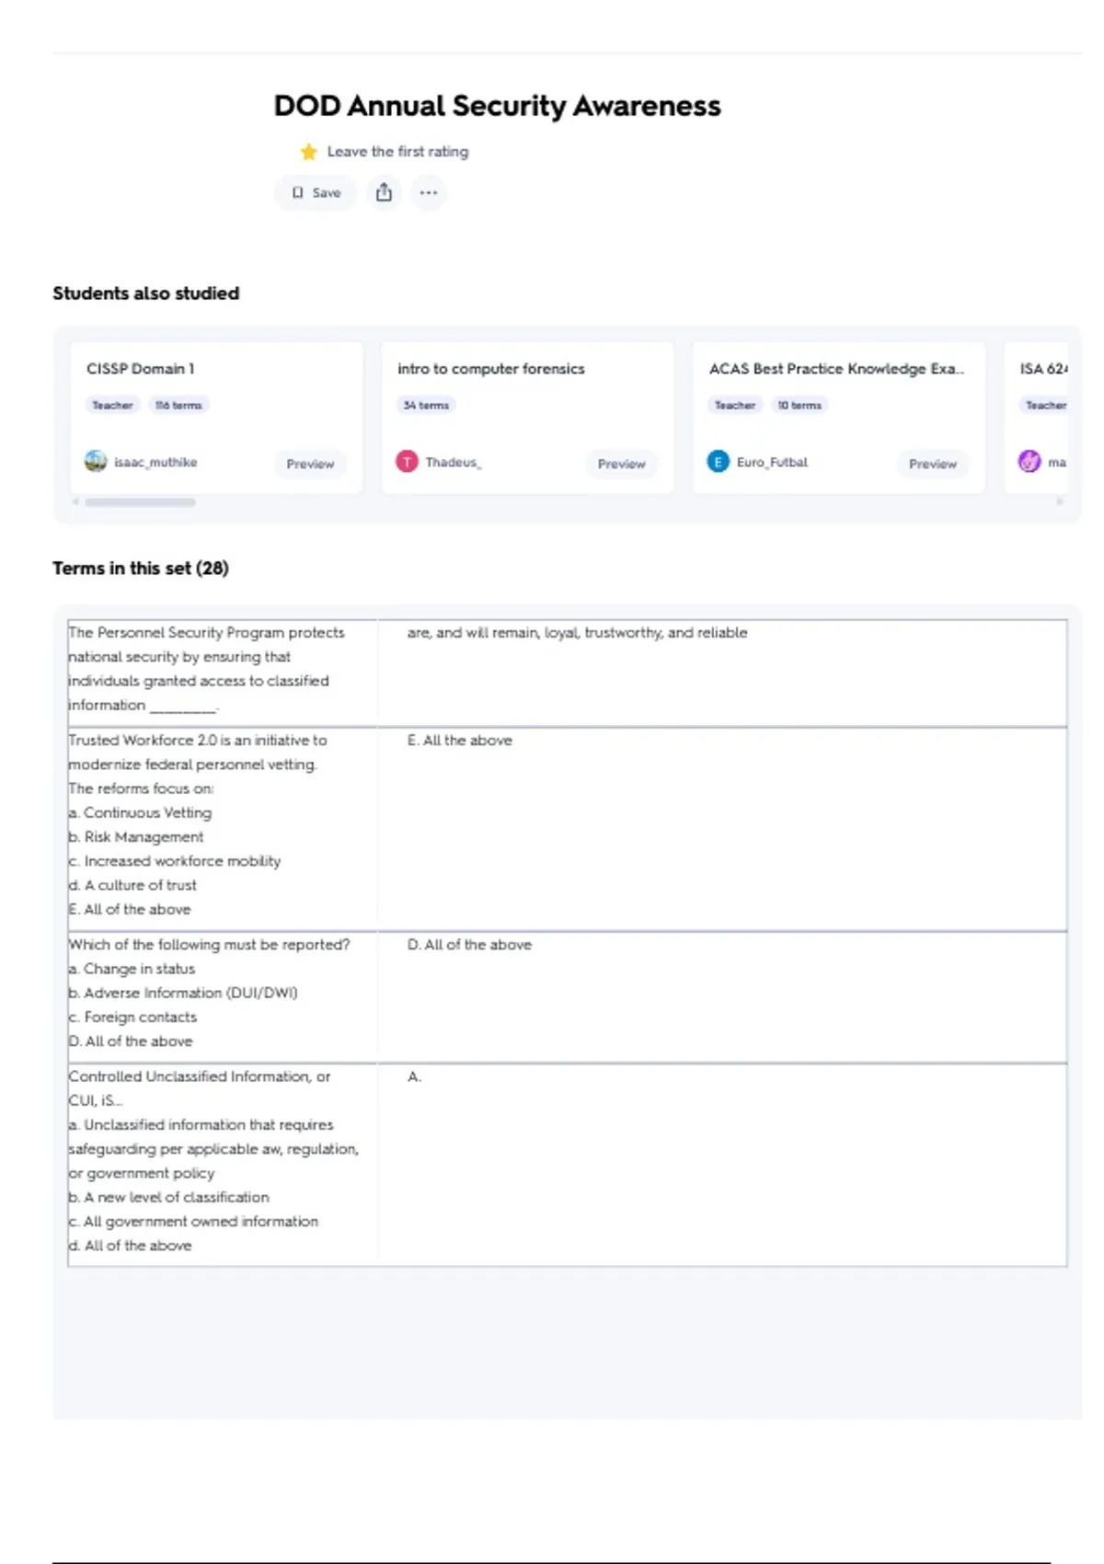Open the CISSP Domain 1 card title
The height and width of the screenshot is (1564, 1104).
141,369
